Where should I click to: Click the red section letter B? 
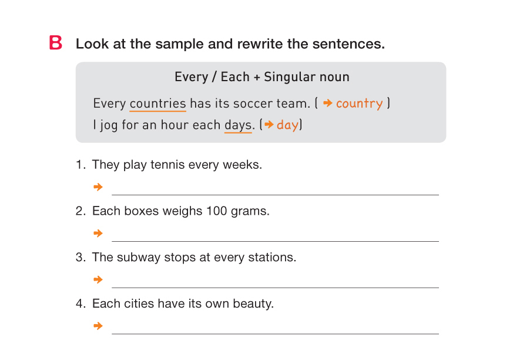(x=56, y=43)
